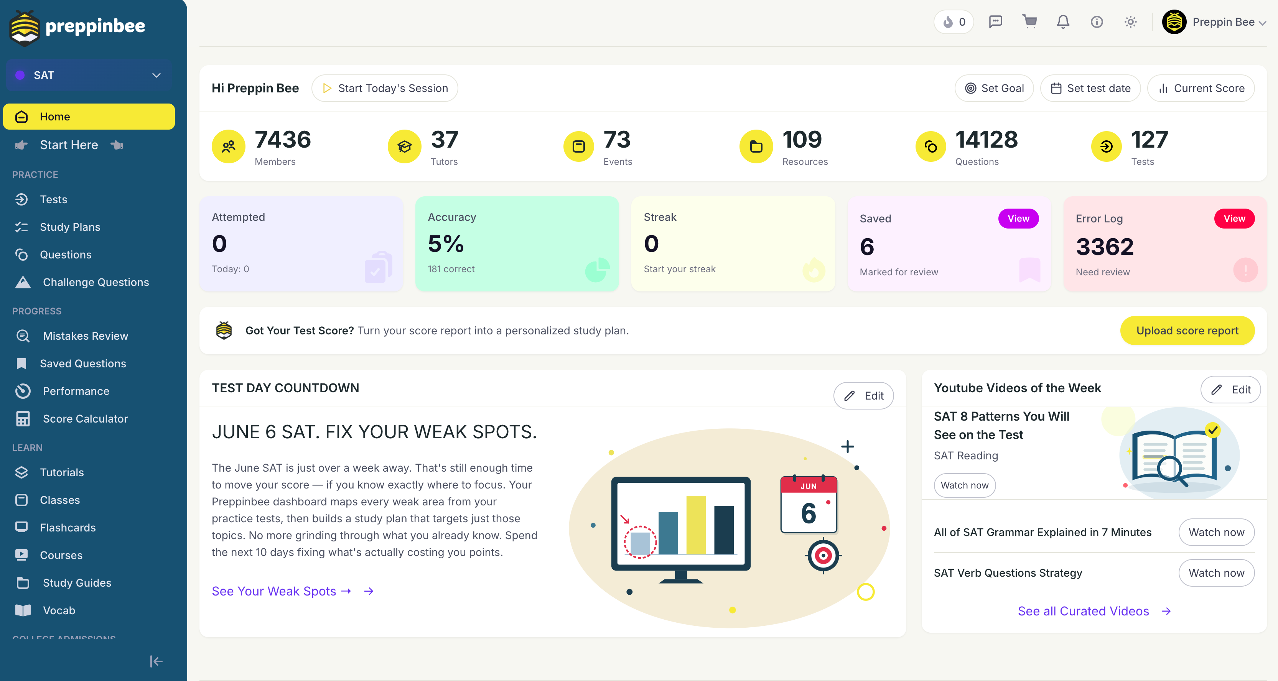Click the Set test date button
Screen dimensions: 1278x681
tap(1090, 88)
